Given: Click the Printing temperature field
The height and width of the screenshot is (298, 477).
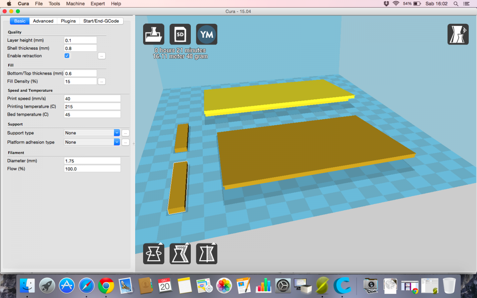Looking at the screenshot, I should pyautogui.click(x=92, y=106).
